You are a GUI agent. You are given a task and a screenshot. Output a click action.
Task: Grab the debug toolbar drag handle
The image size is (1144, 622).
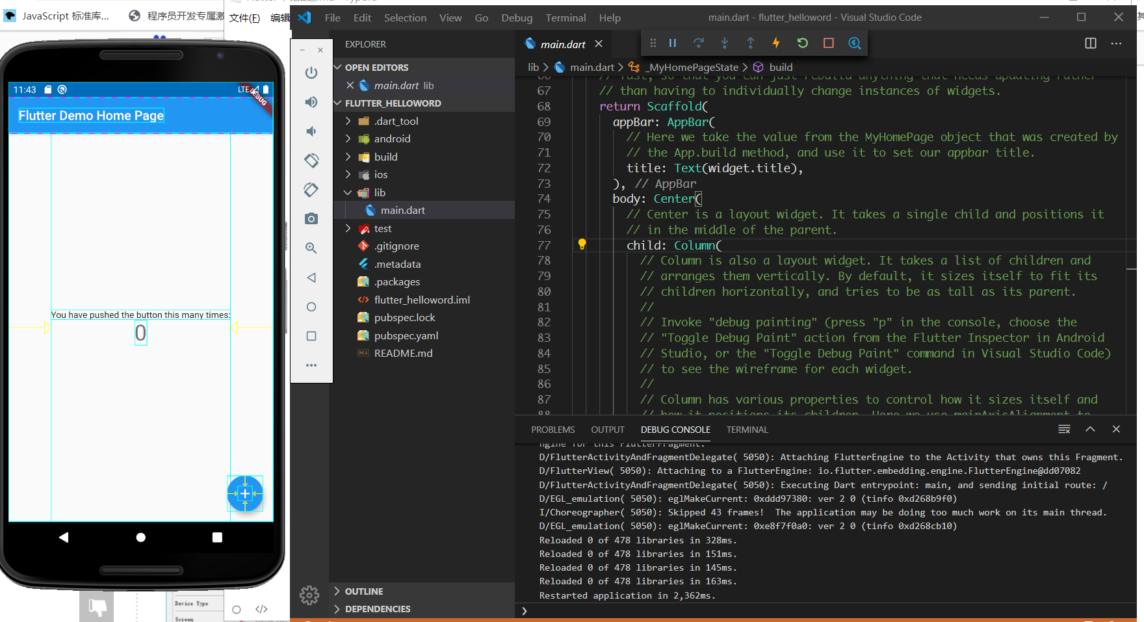click(x=653, y=43)
